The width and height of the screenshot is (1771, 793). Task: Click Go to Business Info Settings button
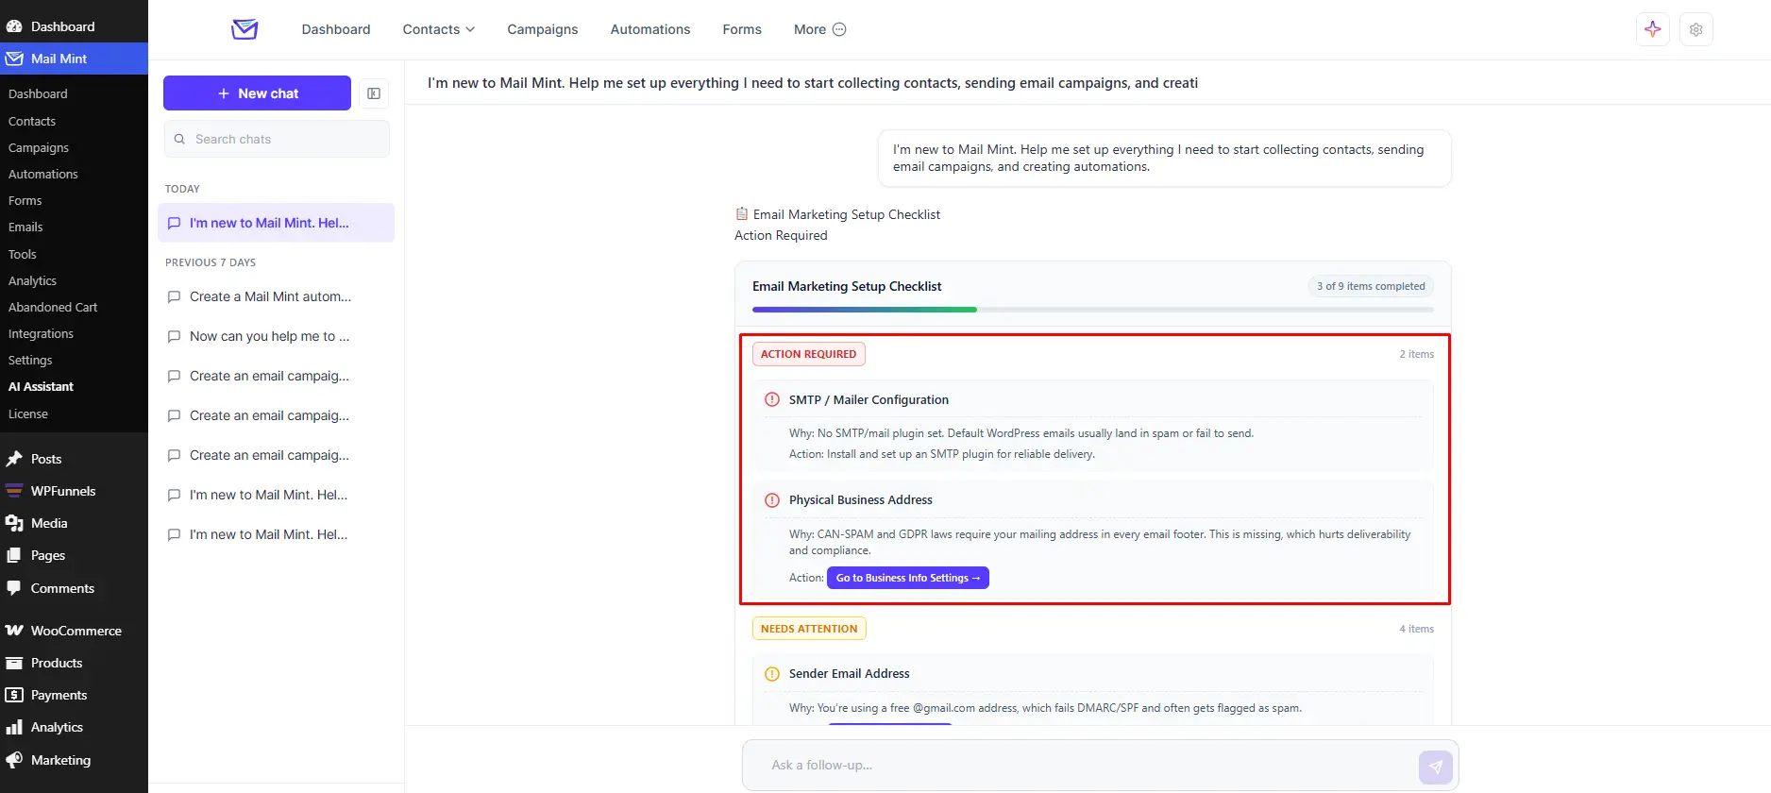coord(908,578)
